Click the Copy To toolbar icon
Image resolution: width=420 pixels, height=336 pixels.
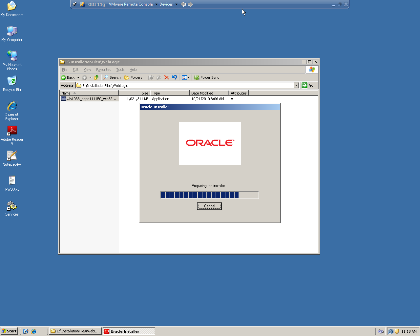(x=159, y=77)
